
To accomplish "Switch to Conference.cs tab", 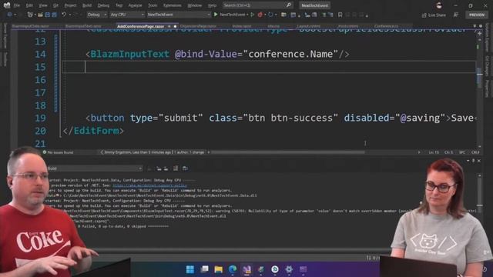I will point(387,26).
